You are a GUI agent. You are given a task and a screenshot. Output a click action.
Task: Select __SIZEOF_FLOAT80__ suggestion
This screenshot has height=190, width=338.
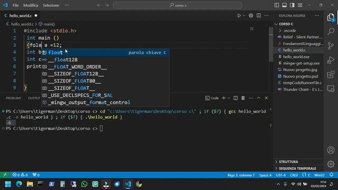[x=105, y=81]
